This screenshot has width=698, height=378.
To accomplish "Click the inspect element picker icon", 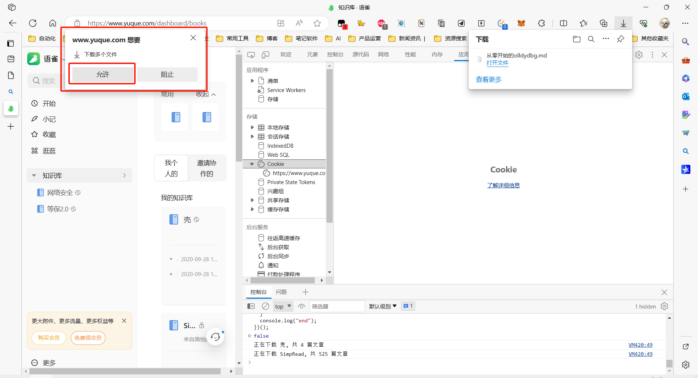I will [x=251, y=55].
